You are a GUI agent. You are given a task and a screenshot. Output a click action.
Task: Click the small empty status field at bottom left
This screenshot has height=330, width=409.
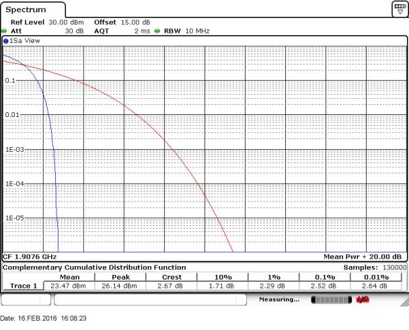(26, 300)
